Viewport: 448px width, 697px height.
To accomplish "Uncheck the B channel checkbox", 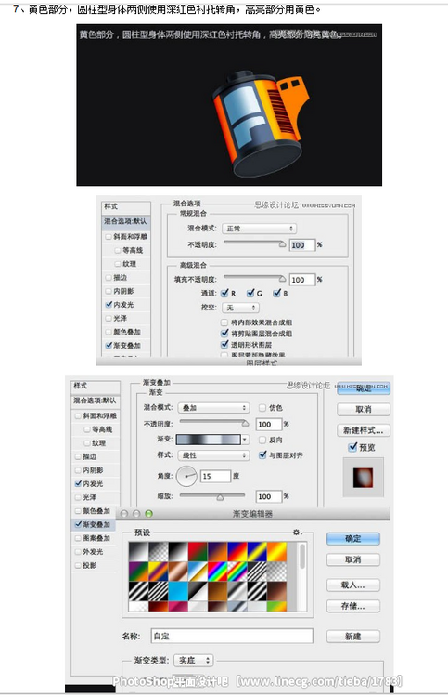I will click(x=276, y=293).
